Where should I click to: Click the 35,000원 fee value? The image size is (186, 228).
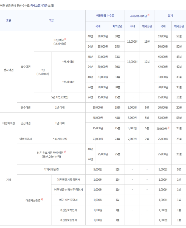[103, 46]
